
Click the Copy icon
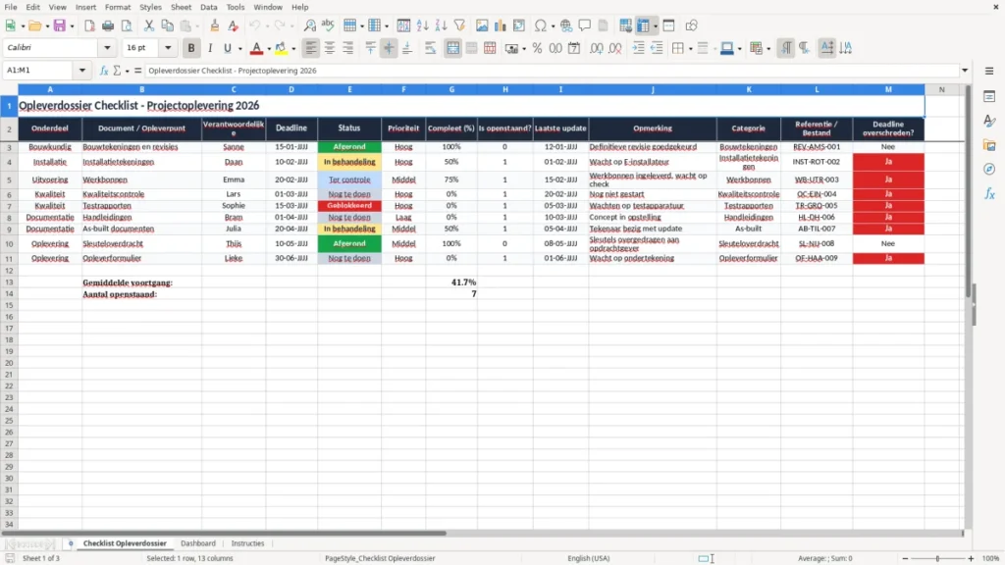pyautogui.click(x=167, y=26)
